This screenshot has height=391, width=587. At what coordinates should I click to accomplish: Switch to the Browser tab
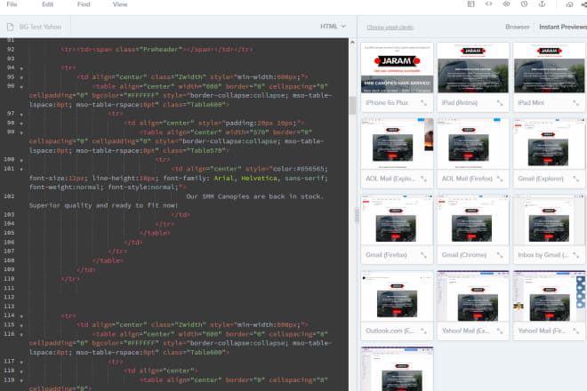click(518, 27)
